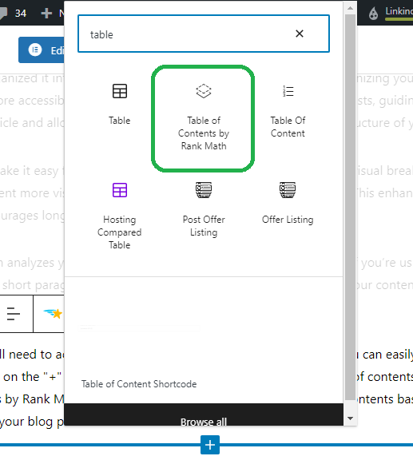This screenshot has height=460, width=413.
Task: Open Browse all blocks
Action: [x=204, y=415]
